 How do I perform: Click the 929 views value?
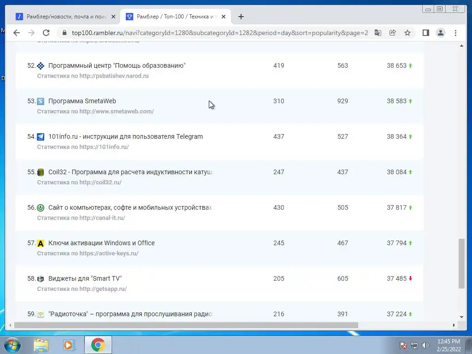pos(342,101)
